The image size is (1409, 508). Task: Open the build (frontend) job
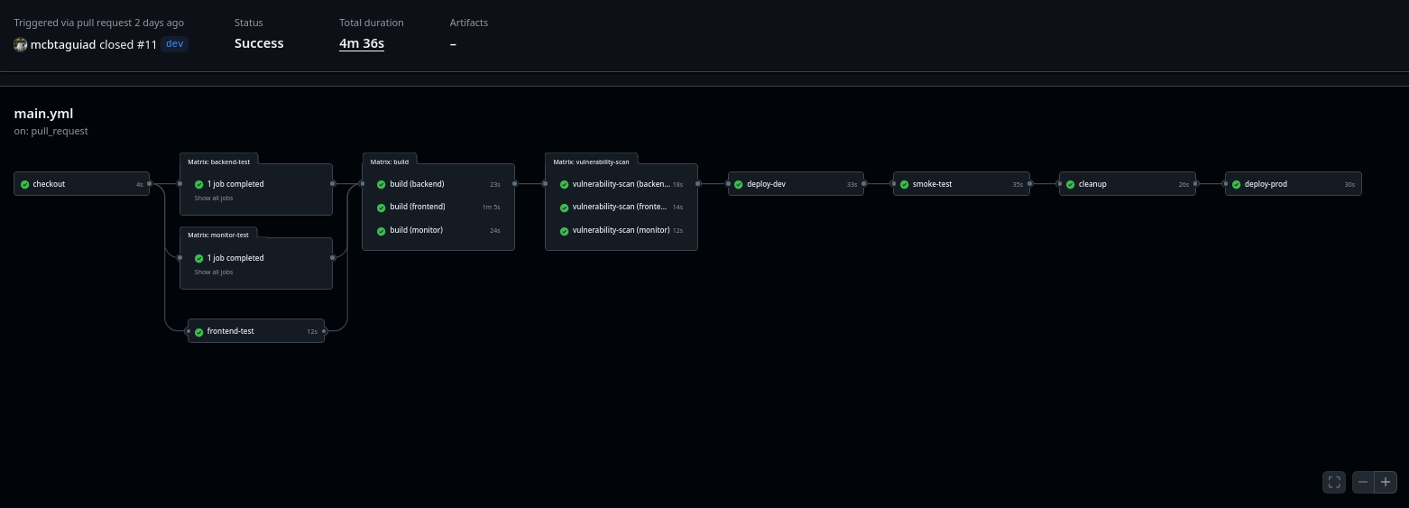[438, 208]
